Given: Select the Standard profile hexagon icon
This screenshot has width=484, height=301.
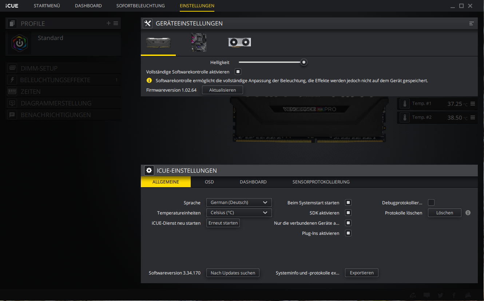Looking at the screenshot, I should pos(20,43).
